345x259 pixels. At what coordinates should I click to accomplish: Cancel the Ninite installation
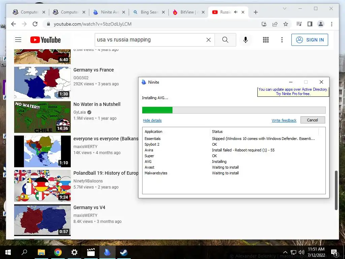coord(312,120)
